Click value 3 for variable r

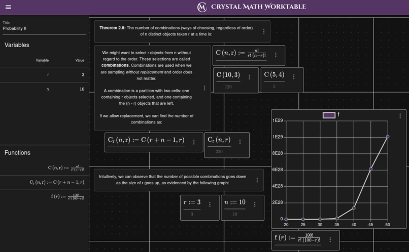[83, 75]
